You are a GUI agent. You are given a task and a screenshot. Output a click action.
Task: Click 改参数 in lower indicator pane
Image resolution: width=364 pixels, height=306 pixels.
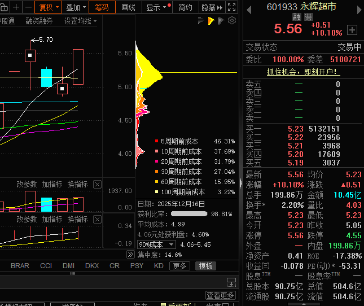click(x=27, y=219)
